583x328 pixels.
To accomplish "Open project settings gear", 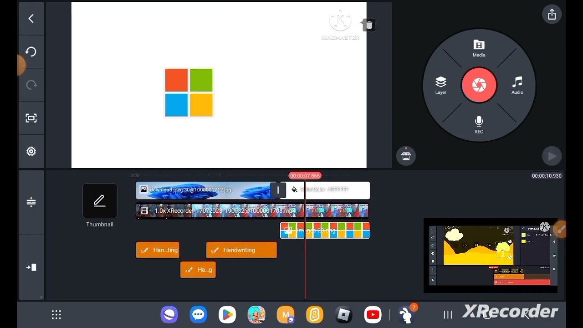I will pyautogui.click(x=31, y=152).
